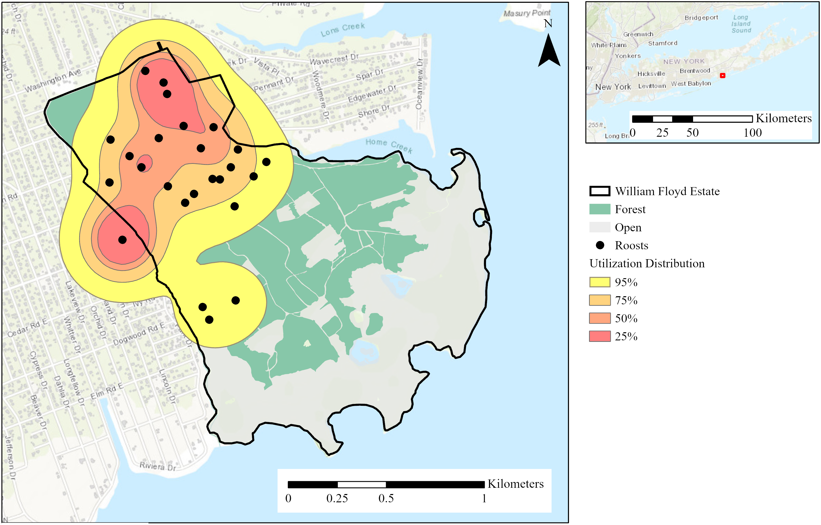Screen dimensions: 821x525
Task: Click the 50% orange legend swatch
Action: pyautogui.click(x=600, y=318)
